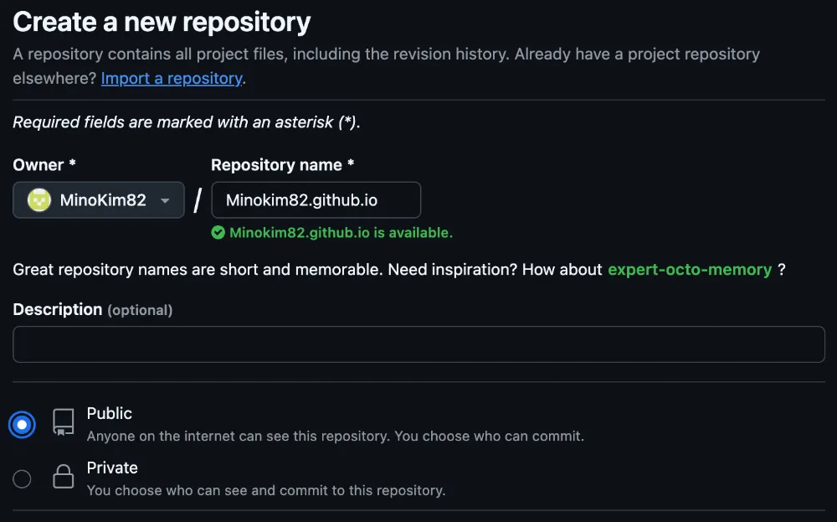This screenshot has height=522, width=837.
Task: Focus the Repository name input field
Action: 316,199
